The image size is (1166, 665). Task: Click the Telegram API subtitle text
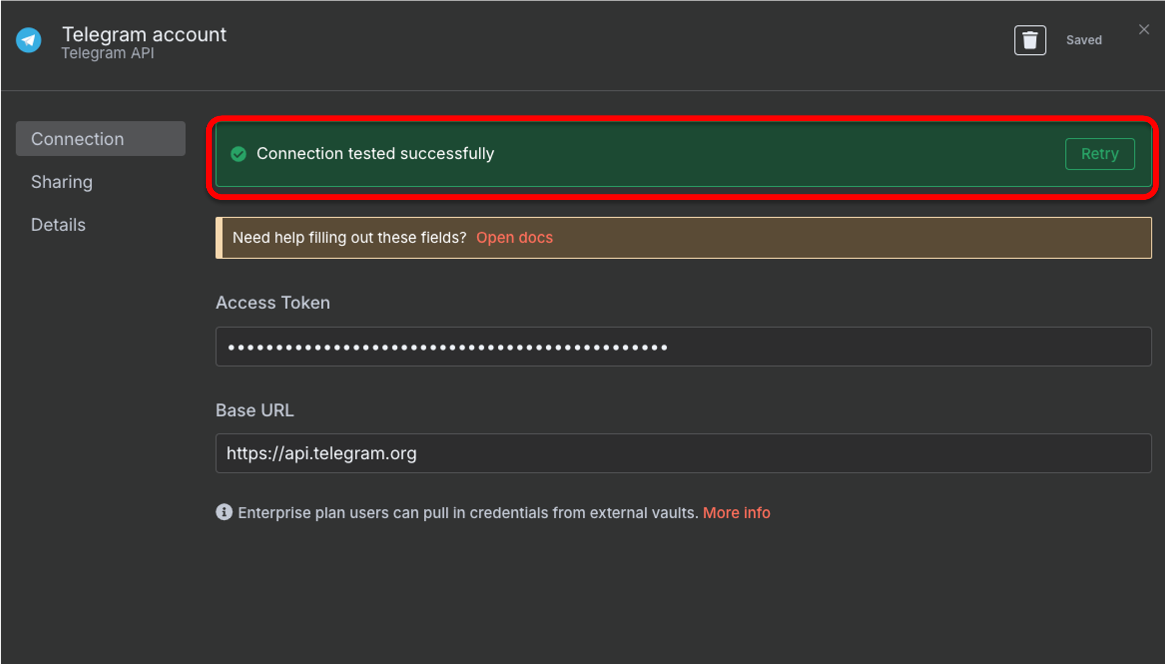pos(108,53)
